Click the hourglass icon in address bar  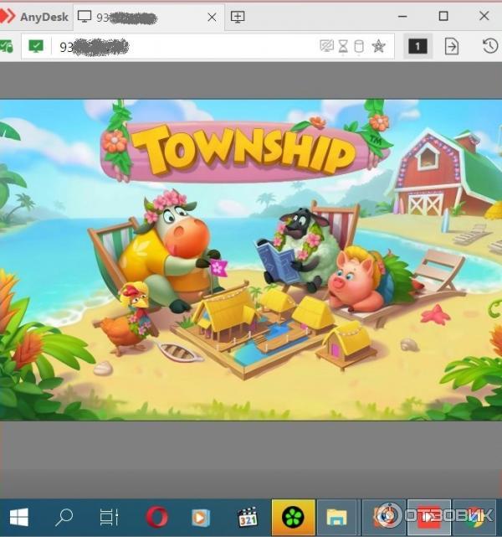click(x=343, y=46)
